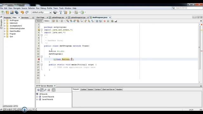Open the Refactor menu

31,8
